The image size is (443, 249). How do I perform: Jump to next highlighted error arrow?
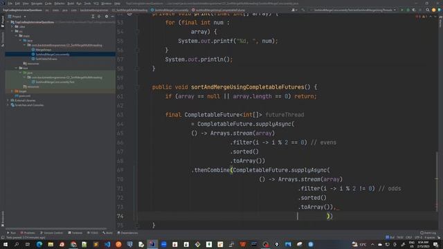pos(435,17)
